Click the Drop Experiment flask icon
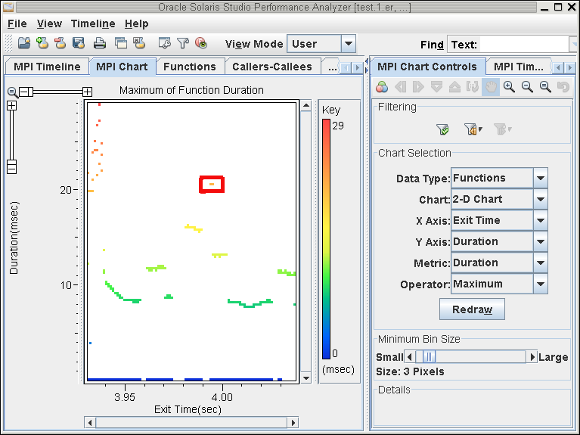The width and height of the screenshot is (580, 435). [60, 43]
